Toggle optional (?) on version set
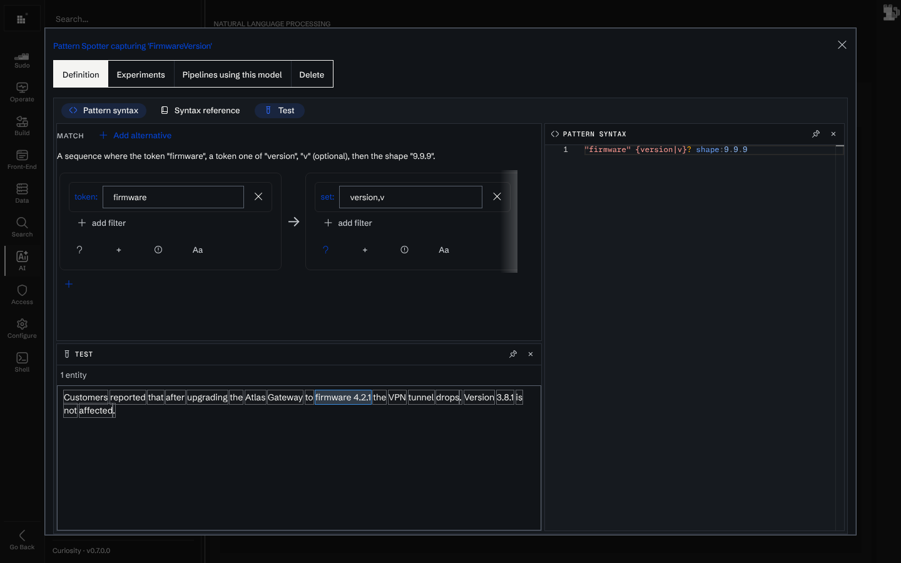This screenshot has width=901, height=563. pos(325,250)
